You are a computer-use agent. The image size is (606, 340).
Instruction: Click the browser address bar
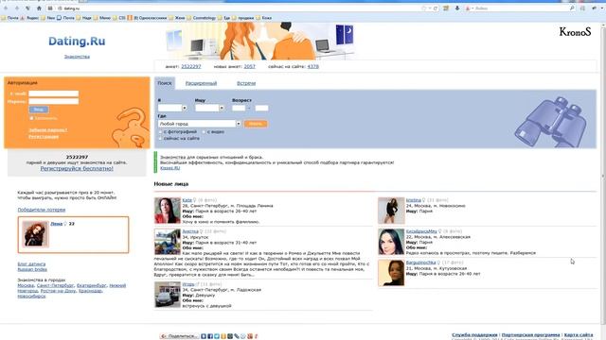point(240,8)
